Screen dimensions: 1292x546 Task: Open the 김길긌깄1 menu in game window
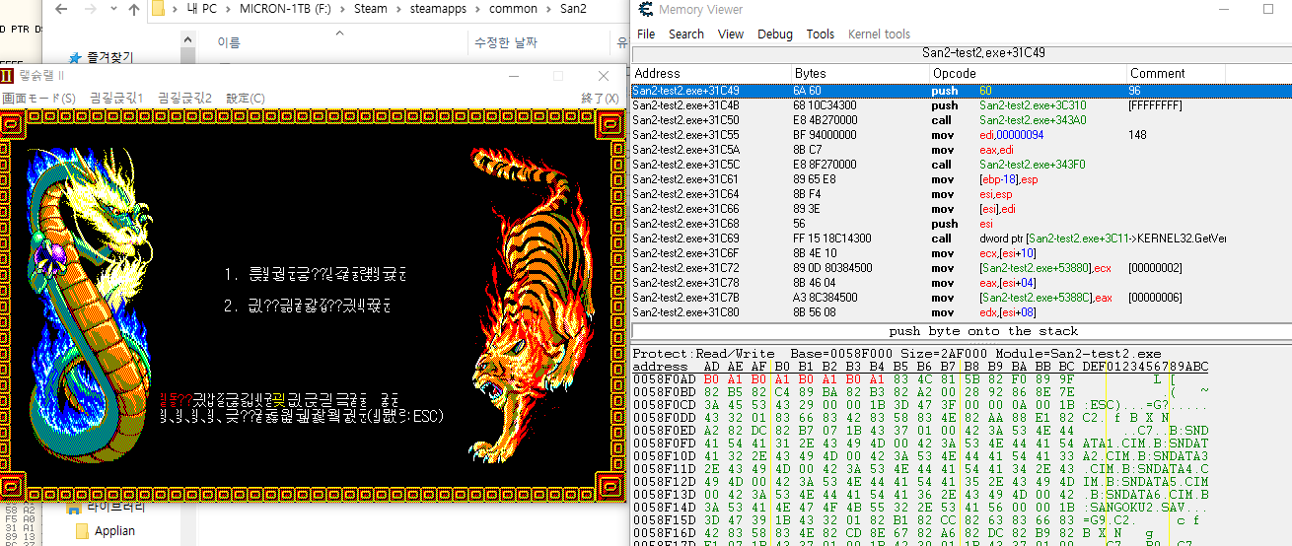pos(116,98)
